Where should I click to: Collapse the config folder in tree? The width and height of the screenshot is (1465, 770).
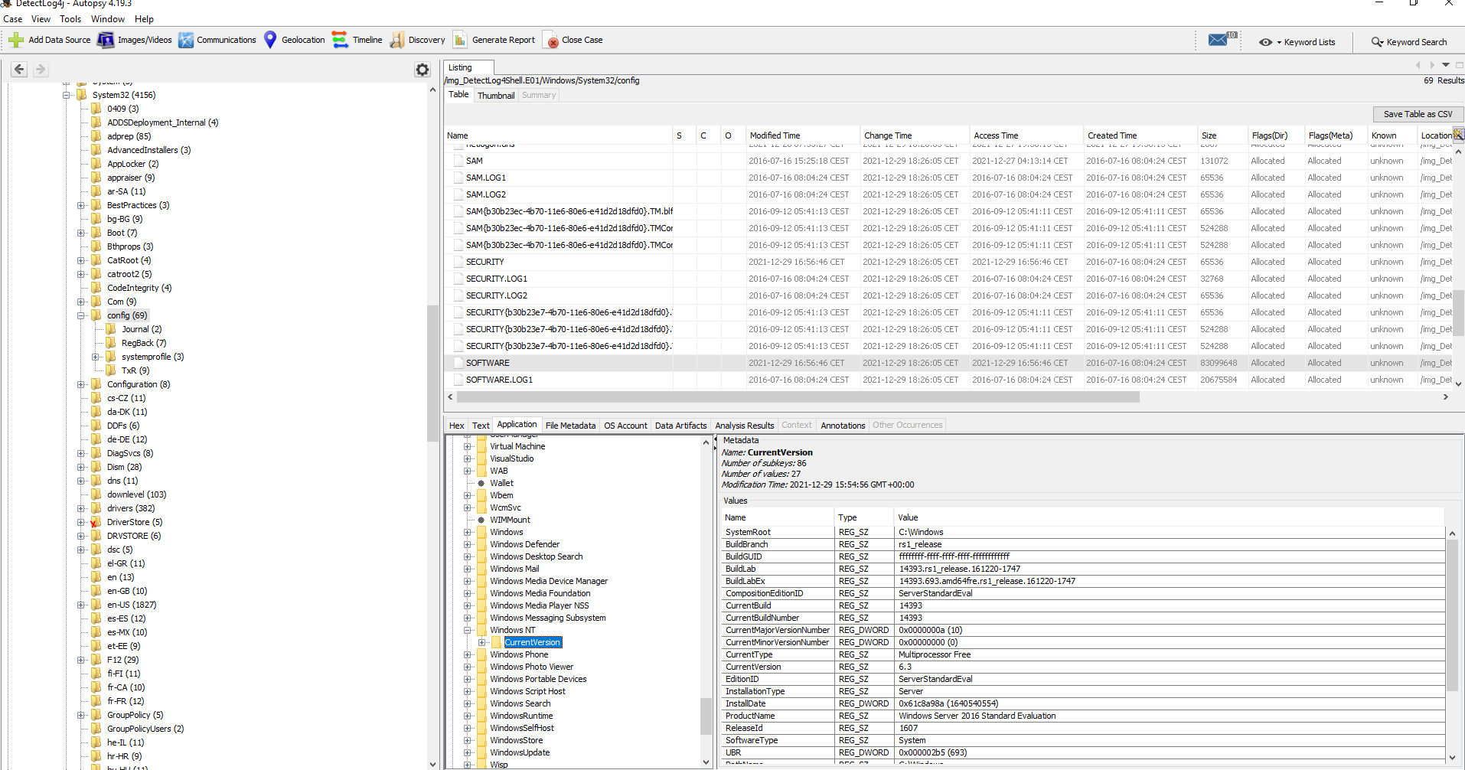[x=81, y=315]
